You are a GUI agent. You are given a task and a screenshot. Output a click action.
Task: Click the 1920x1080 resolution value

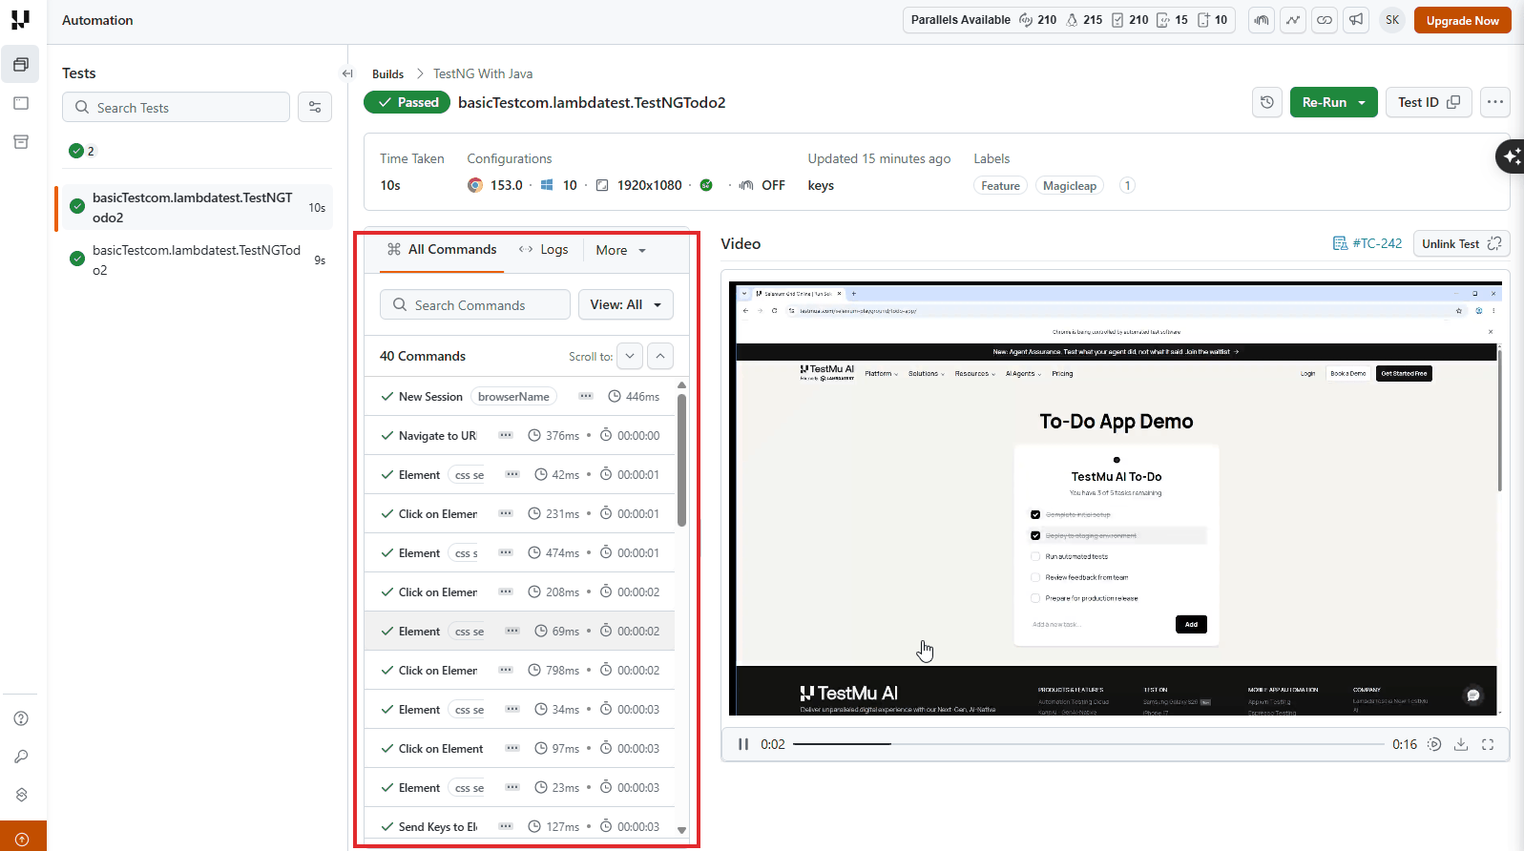(649, 185)
